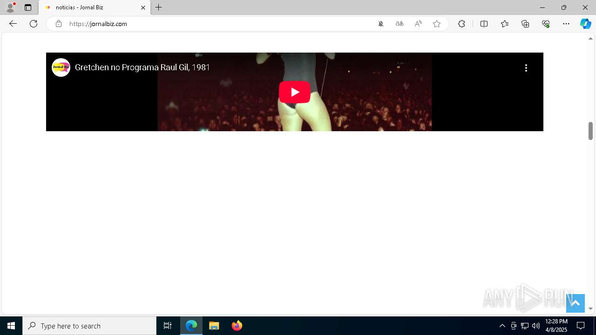Restore down the Edge window
Image resolution: width=596 pixels, height=335 pixels.
tap(564, 7)
